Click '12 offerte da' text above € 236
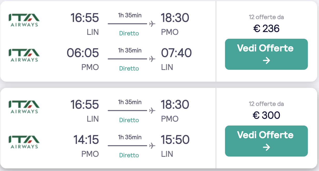 point(266,17)
